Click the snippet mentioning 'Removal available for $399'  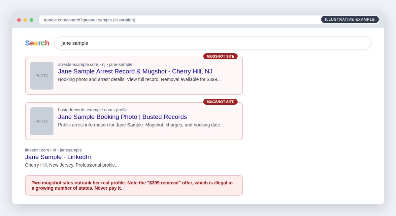pyautogui.click(x=139, y=79)
